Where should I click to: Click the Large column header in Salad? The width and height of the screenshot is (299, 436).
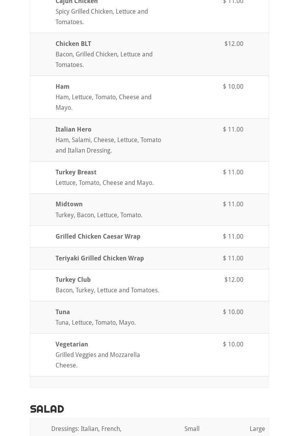pyautogui.click(x=257, y=429)
